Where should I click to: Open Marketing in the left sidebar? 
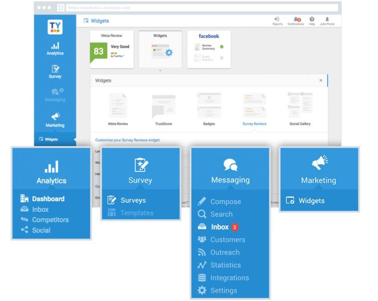tap(55, 120)
